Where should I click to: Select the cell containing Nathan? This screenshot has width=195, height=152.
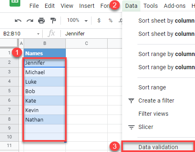(45, 119)
